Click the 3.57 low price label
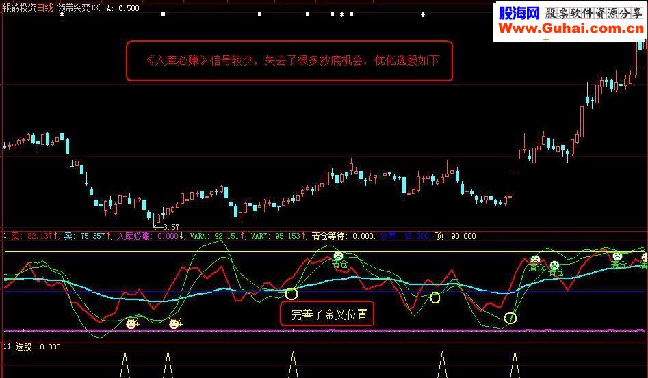The image size is (648, 378). point(171,227)
